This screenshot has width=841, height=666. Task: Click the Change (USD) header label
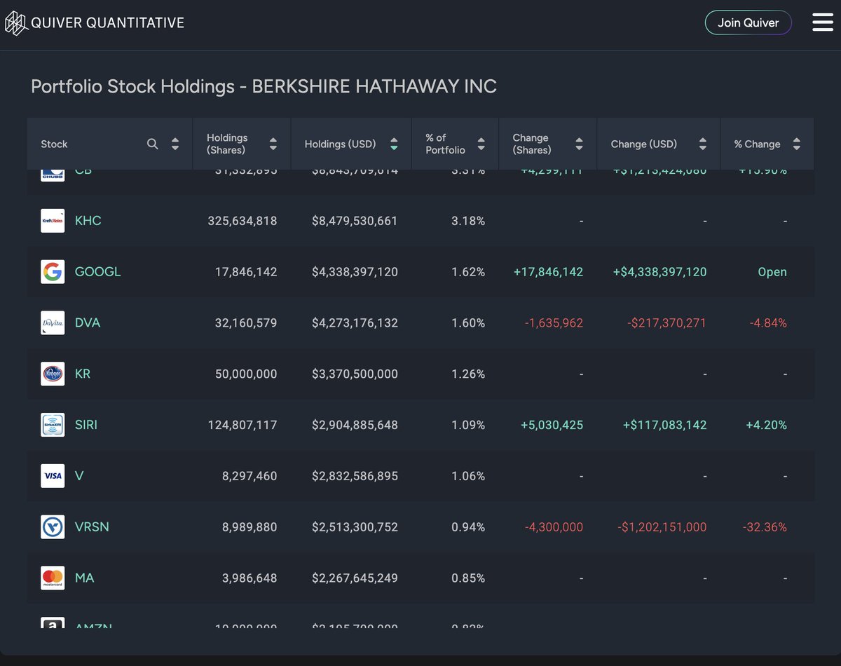tap(644, 144)
